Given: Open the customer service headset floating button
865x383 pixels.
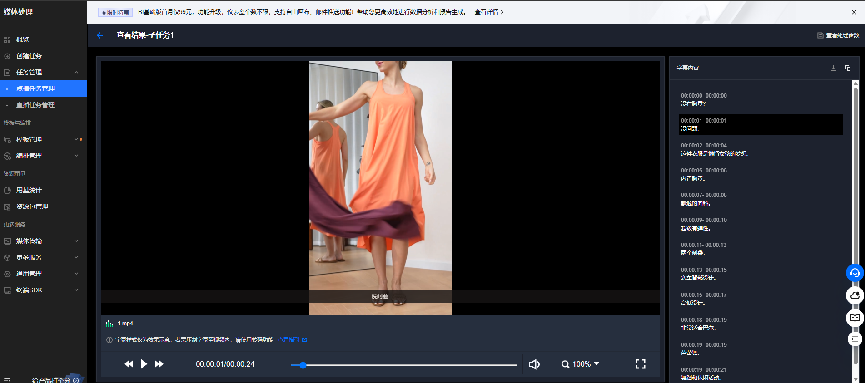Looking at the screenshot, I should point(855,273).
